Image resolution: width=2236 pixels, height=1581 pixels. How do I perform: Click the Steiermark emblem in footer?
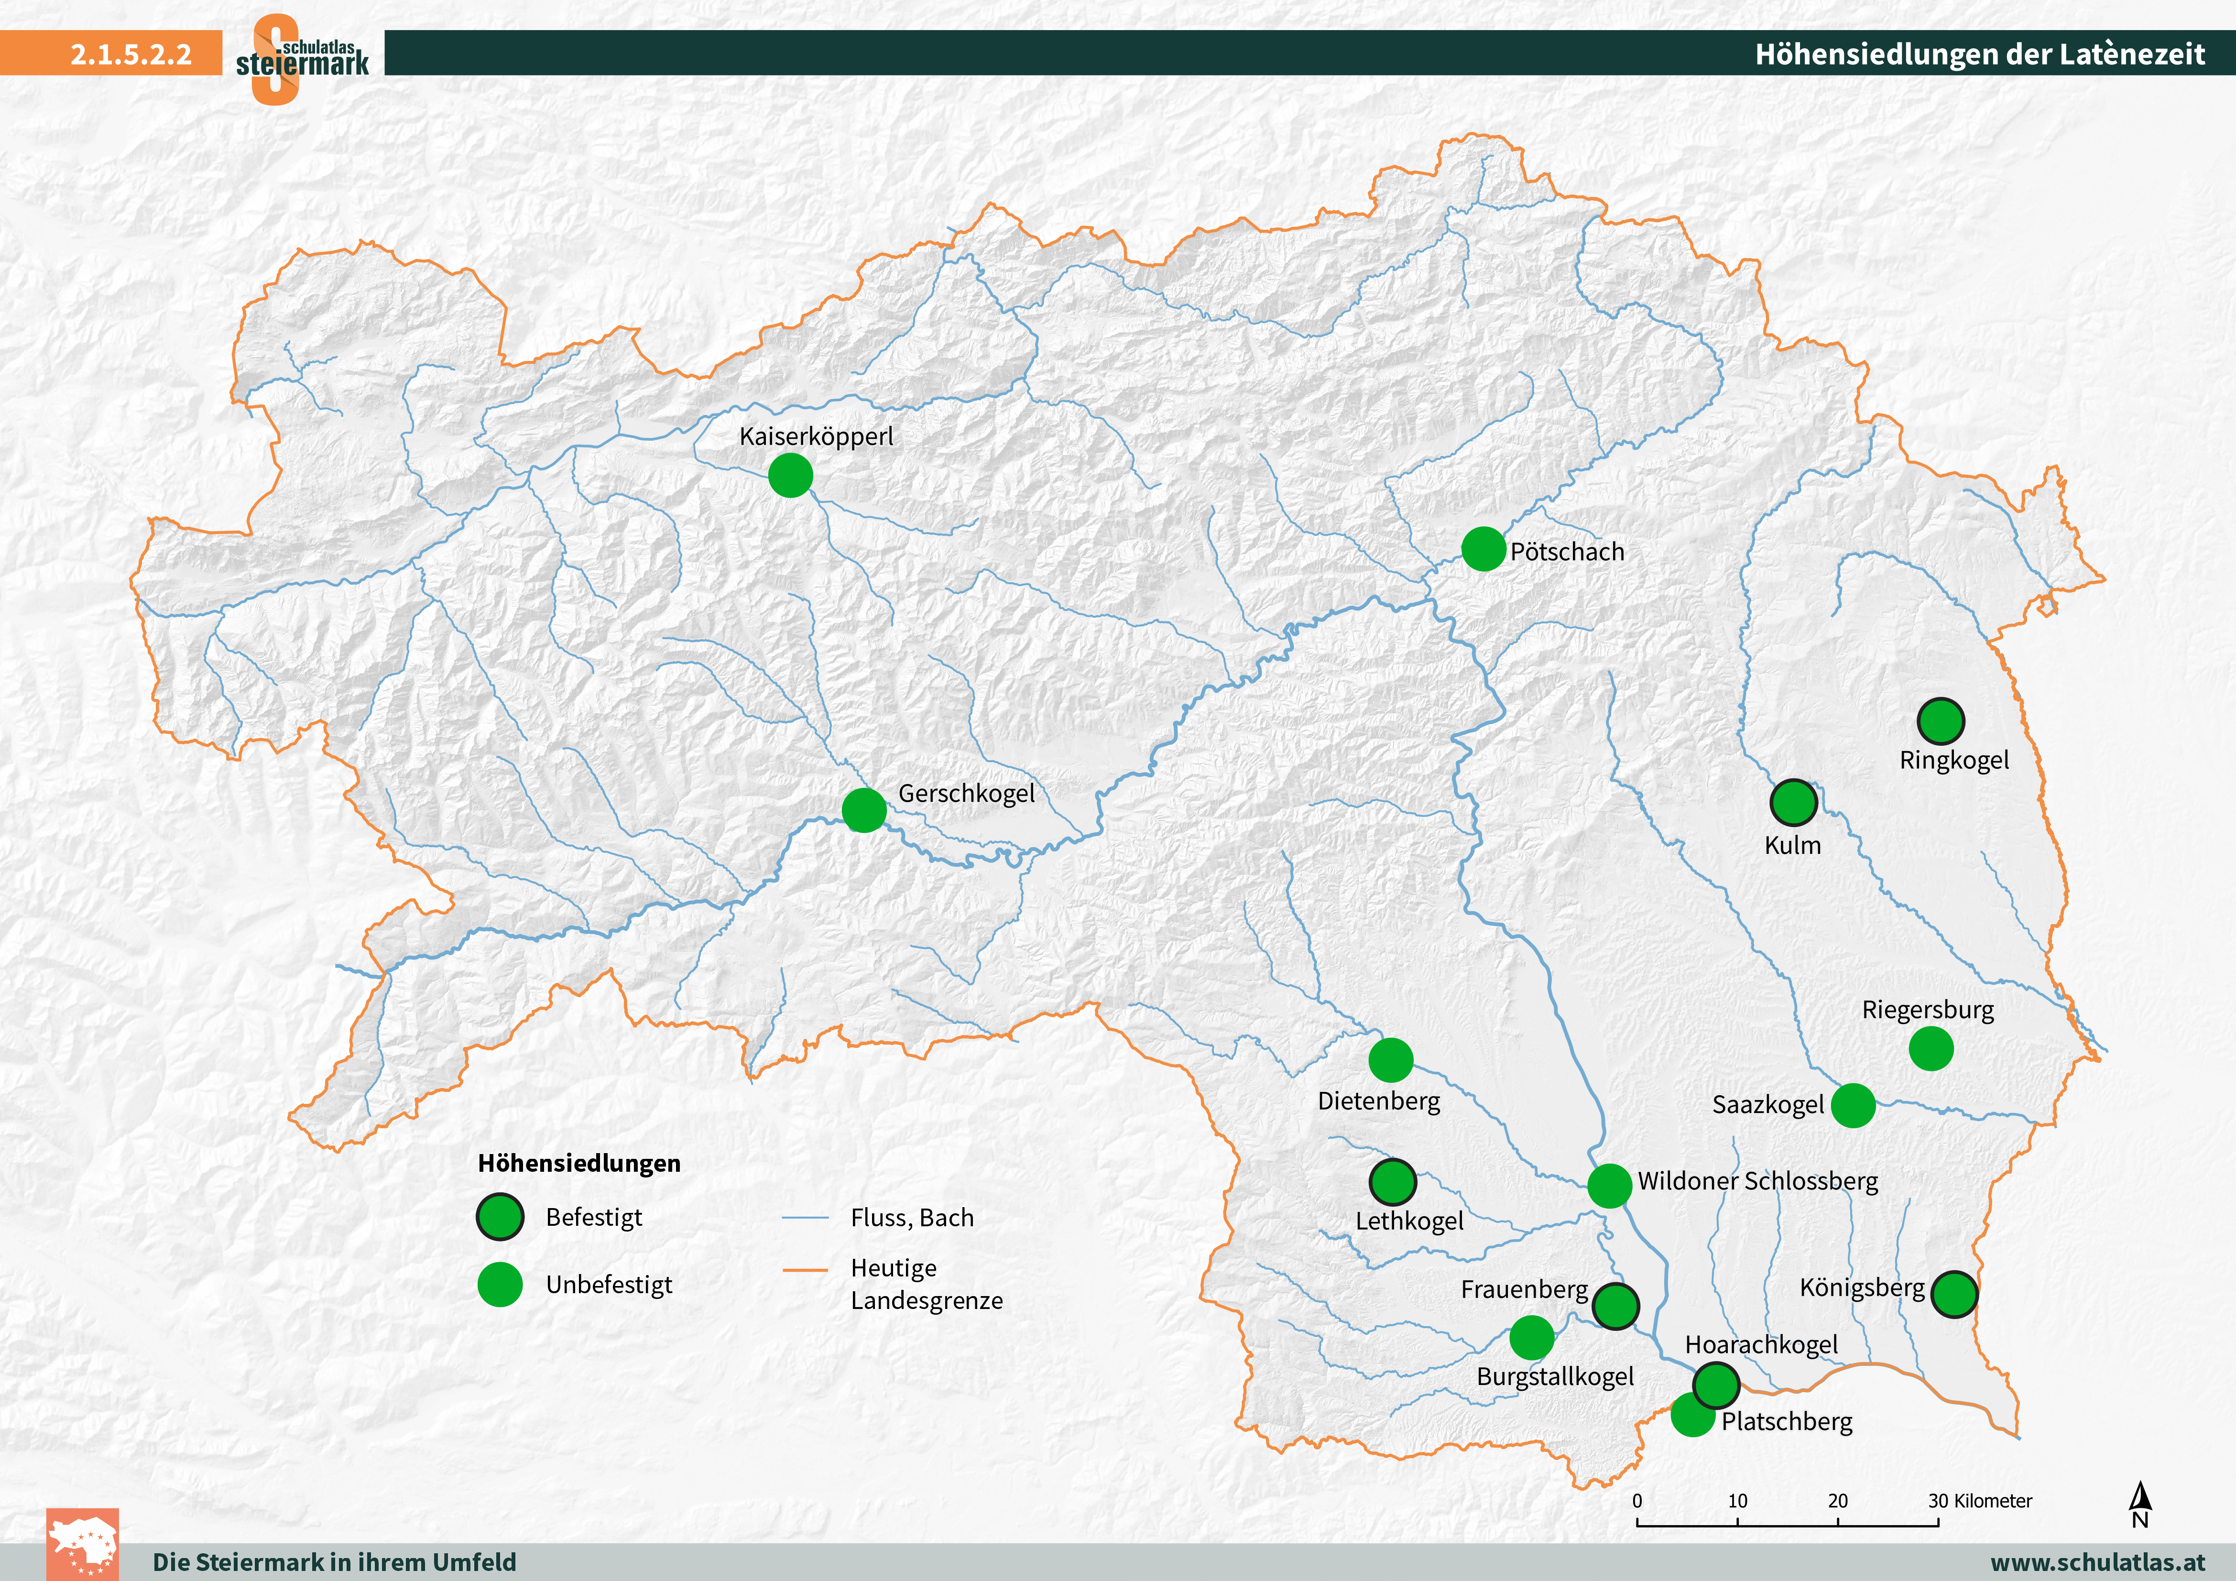[83, 1544]
